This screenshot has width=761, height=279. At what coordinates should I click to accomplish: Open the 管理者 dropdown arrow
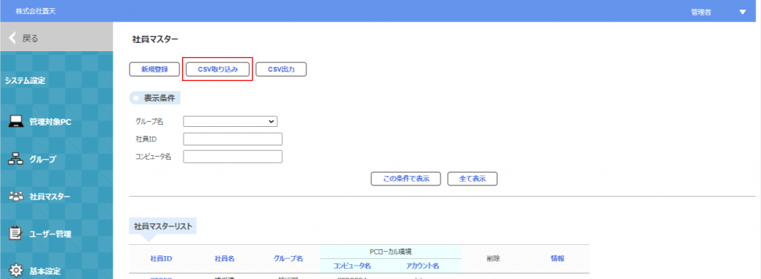pos(742,12)
